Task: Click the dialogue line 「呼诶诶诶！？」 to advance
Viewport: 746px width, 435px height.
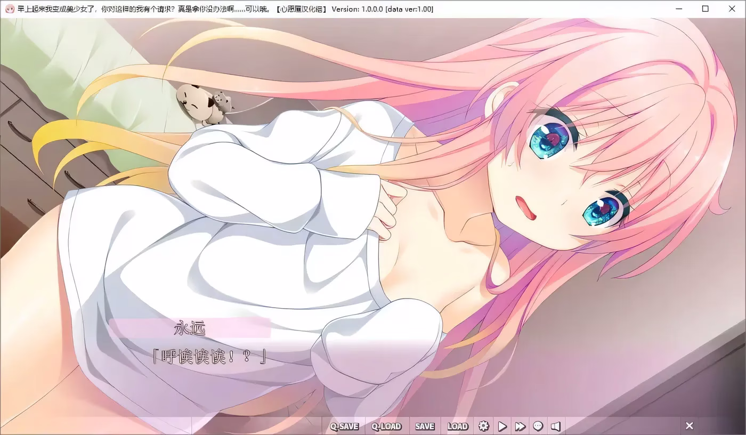Action: coord(209,357)
